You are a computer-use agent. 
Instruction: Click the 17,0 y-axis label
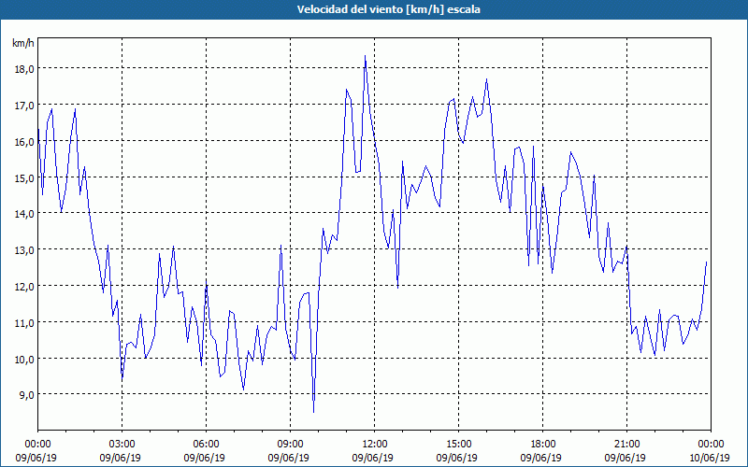24,106
